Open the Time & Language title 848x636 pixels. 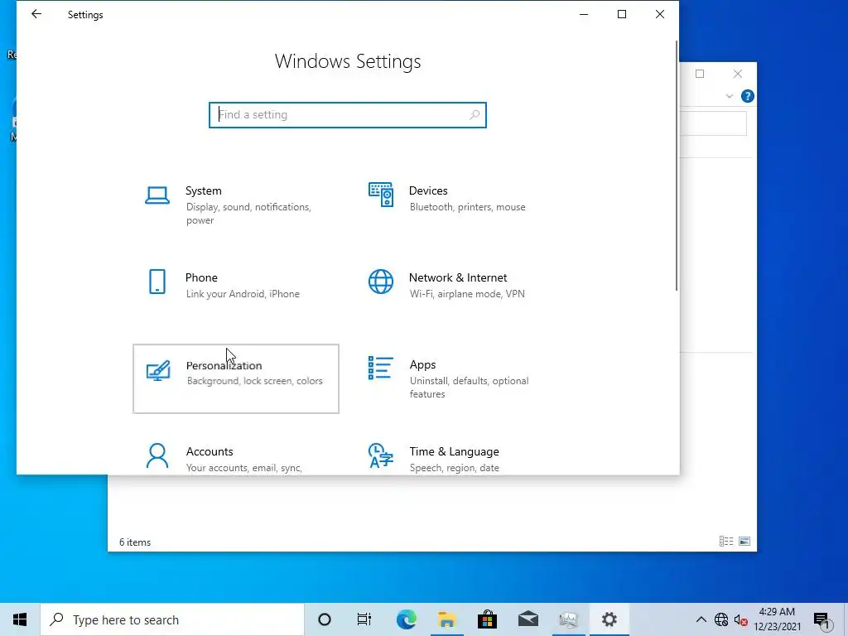[x=454, y=451]
